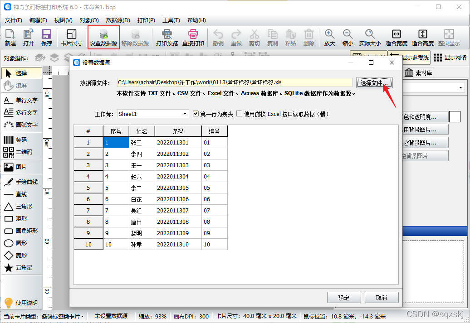470x323 pixels.
Task: Open the card type dropdown in status bar
Action: tap(82, 316)
